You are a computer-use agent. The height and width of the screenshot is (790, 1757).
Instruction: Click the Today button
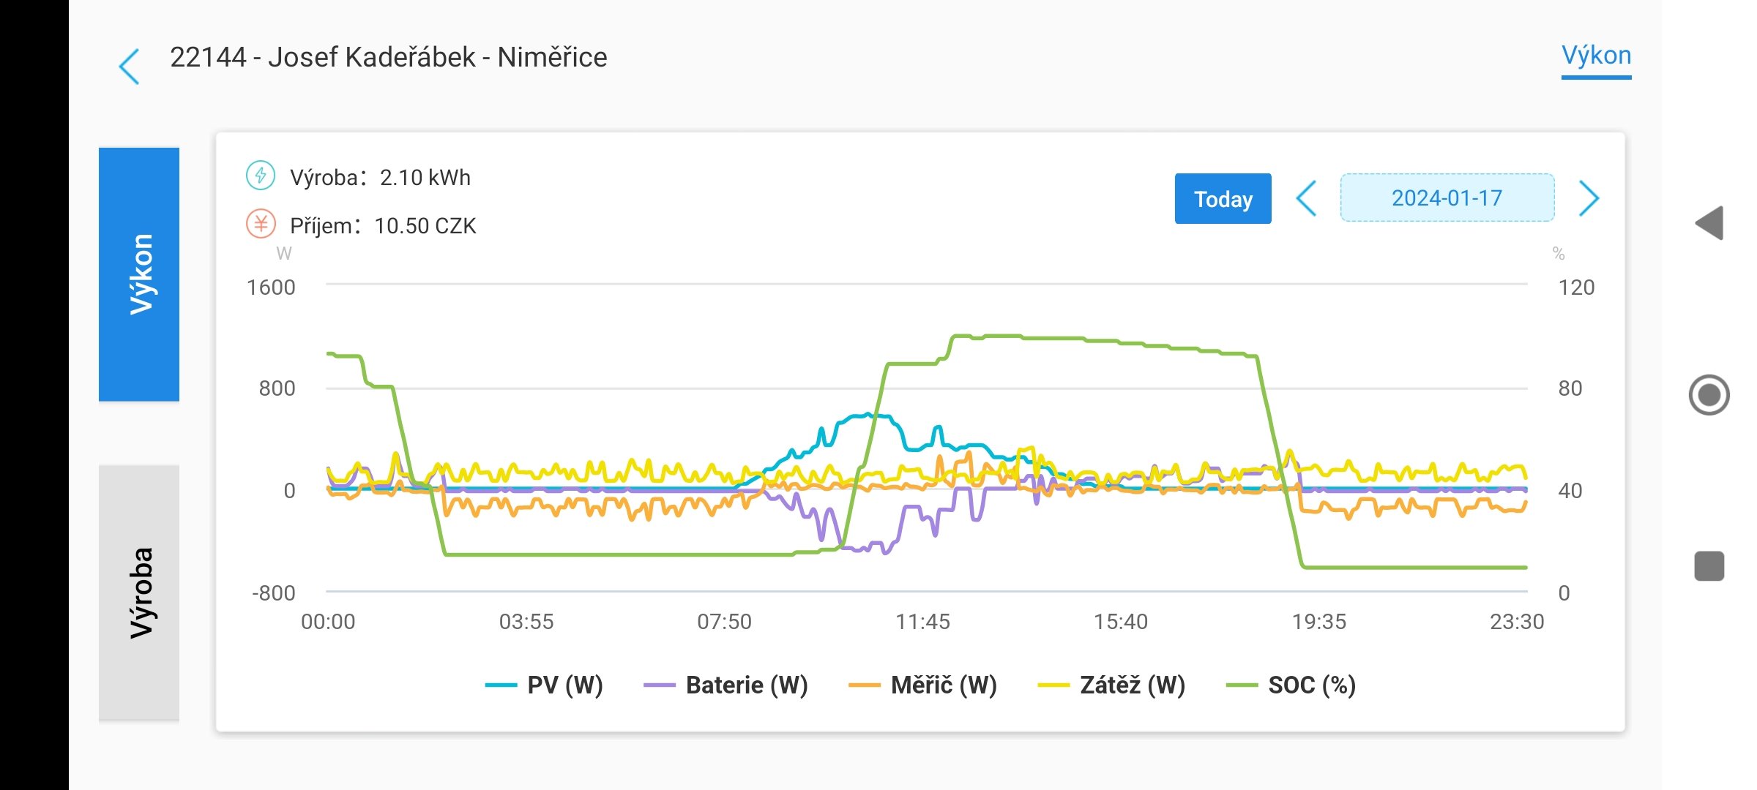click(x=1223, y=199)
